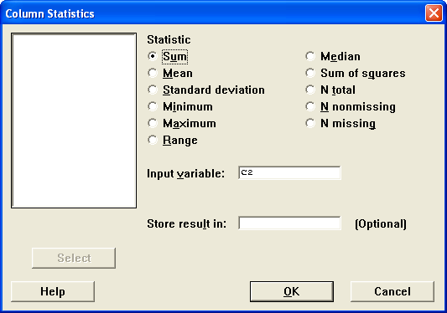The width and height of the screenshot is (447, 313).
Task: Click the greyed-out Select button
Action: 74,258
